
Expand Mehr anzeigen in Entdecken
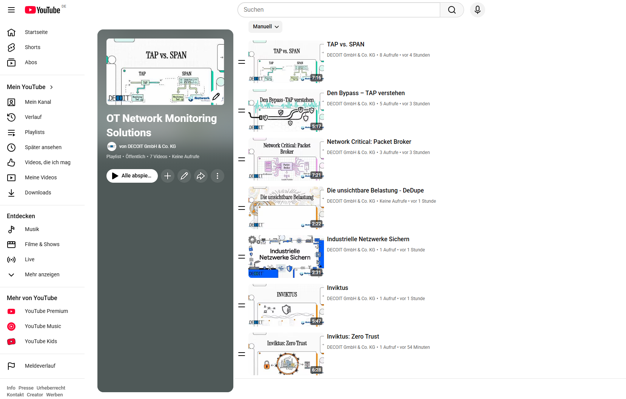tap(42, 274)
